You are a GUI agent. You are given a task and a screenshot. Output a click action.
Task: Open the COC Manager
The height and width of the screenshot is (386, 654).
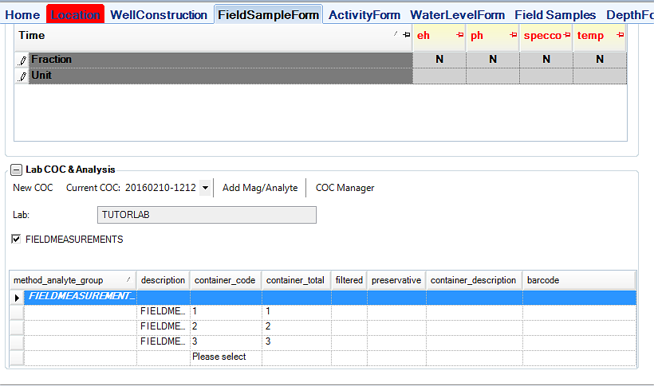[345, 188]
